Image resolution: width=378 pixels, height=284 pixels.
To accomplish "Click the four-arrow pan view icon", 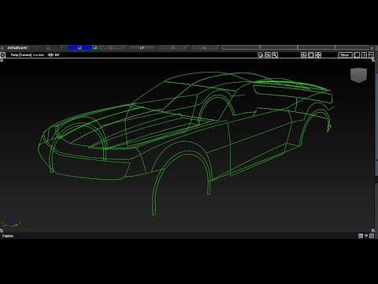I will tap(318, 54).
